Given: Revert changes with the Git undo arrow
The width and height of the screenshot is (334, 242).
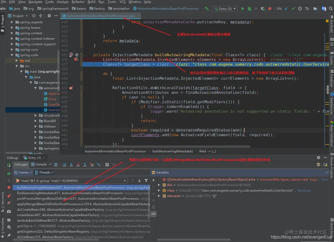Looking at the screenshot, I should click(307, 9).
